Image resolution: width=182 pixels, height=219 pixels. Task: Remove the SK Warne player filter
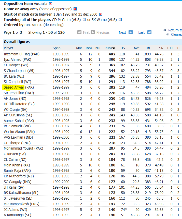[120, 20]
